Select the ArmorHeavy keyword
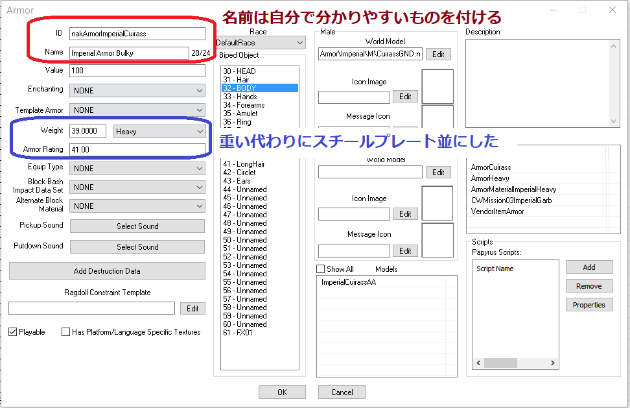This screenshot has width=630, height=408. (490, 178)
